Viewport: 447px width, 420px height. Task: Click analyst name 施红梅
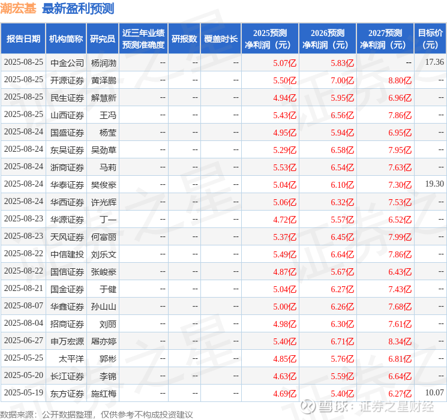coord(103,394)
